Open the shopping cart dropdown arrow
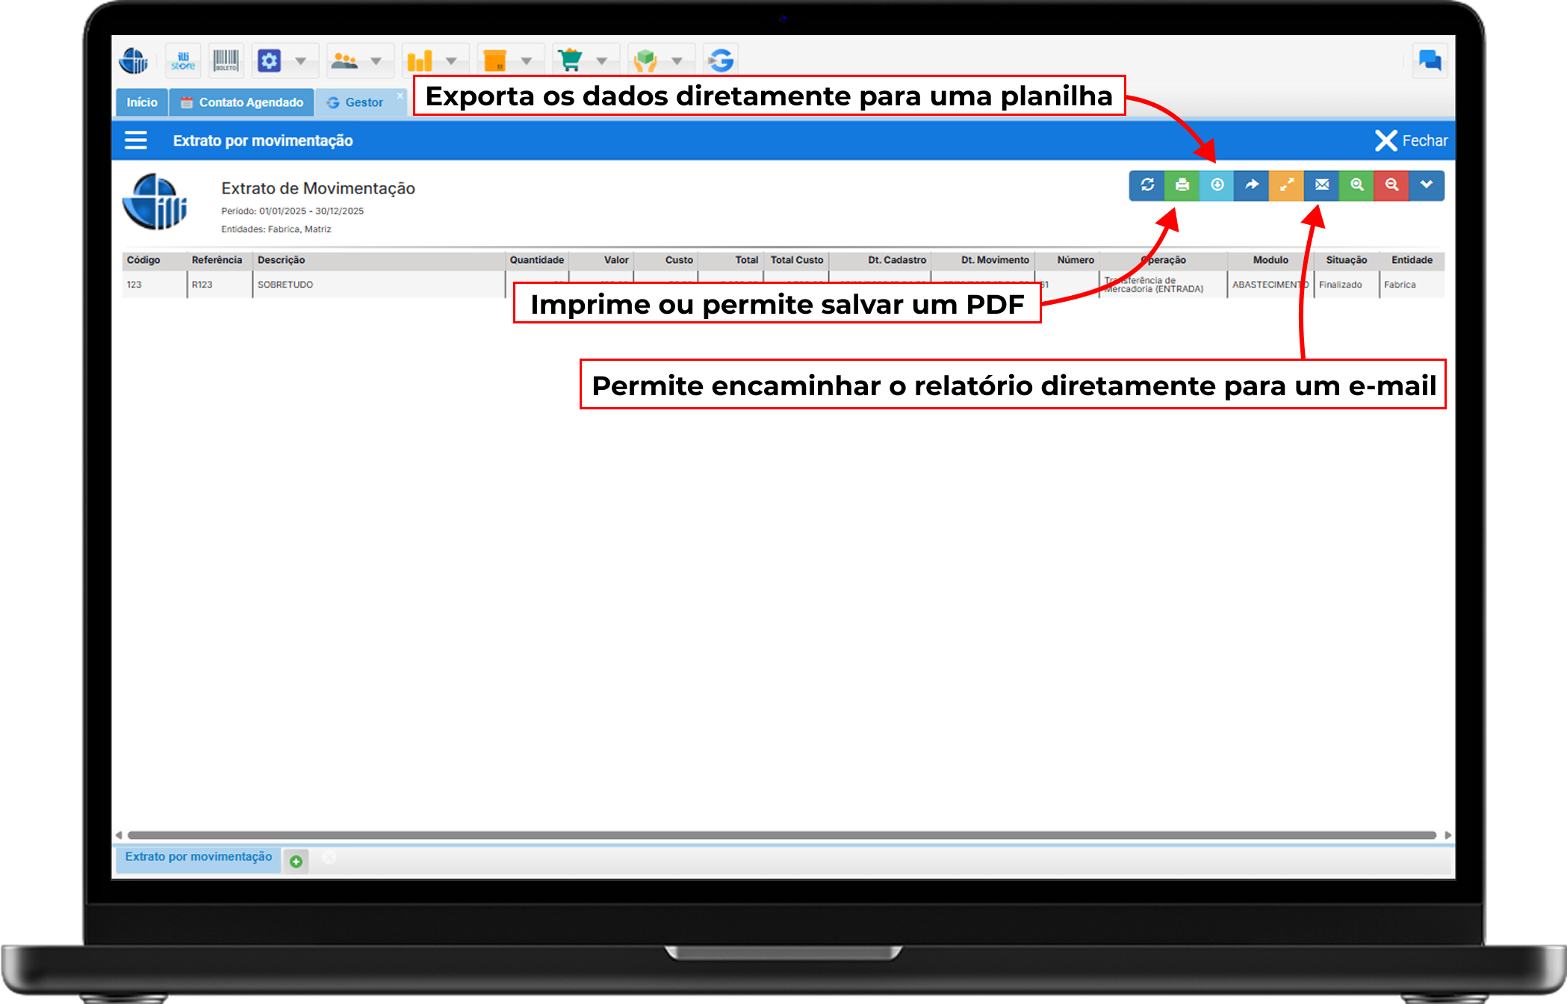This screenshot has width=1567, height=1004. [601, 61]
